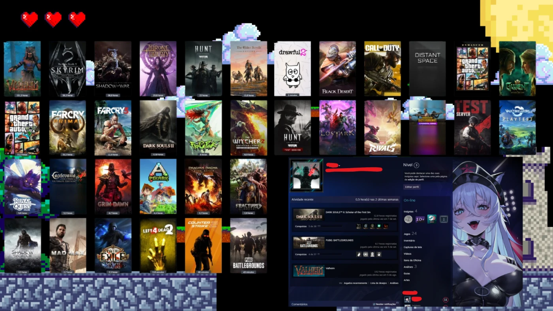553x311 pixels.
Task: Open the Gwent card game cover
Action: [x=517, y=69]
